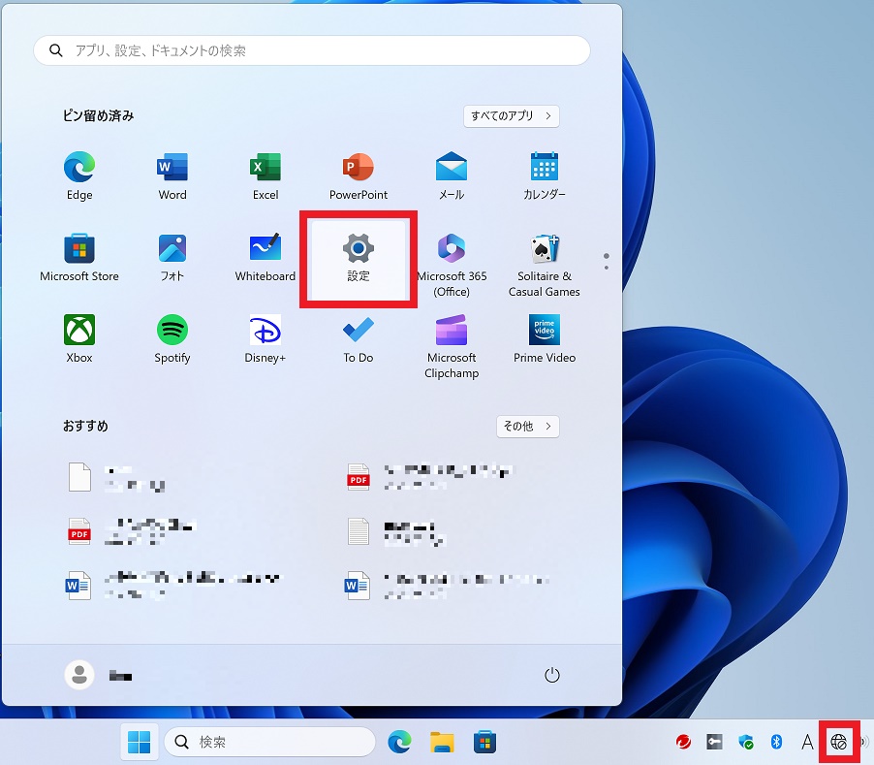Click the power button in Start menu
This screenshot has width=874, height=765.
[x=552, y=675]
